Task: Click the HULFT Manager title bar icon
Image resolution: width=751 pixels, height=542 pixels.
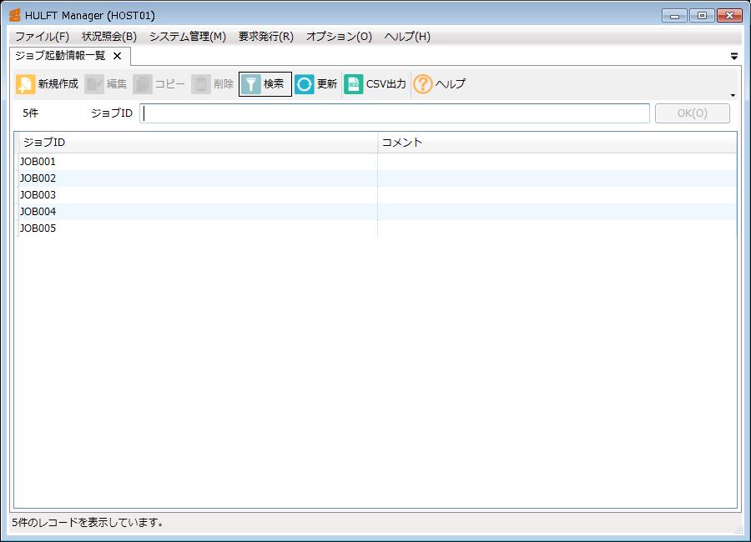Action: tap(14, 16)
